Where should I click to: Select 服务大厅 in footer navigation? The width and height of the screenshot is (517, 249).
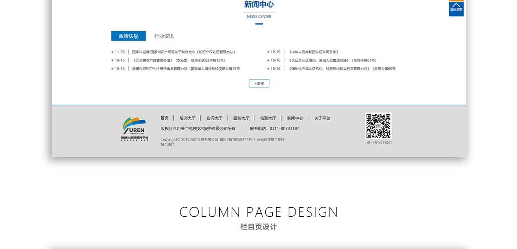tap(241, 118)
